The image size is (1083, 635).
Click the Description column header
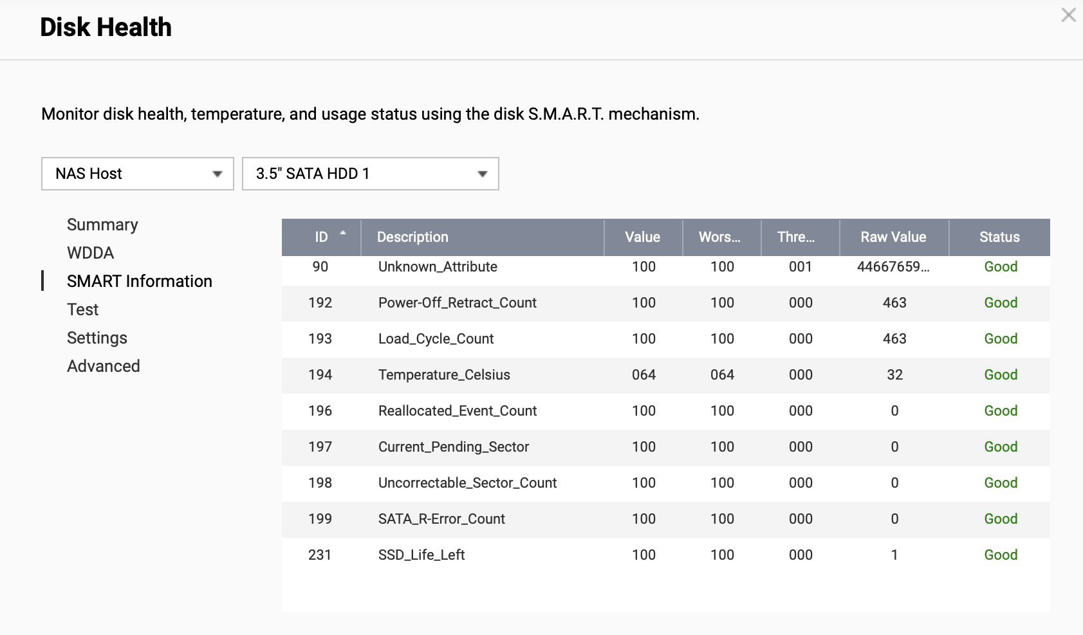(412, 237)
